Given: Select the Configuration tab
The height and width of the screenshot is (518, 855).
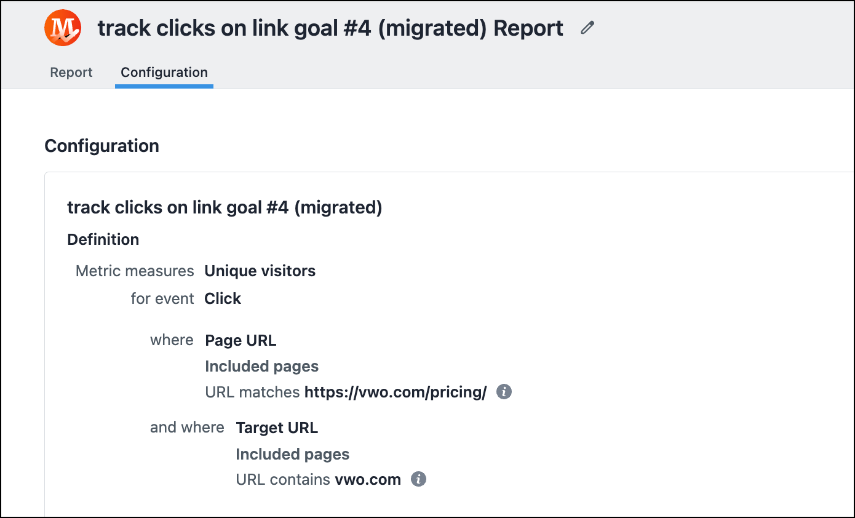Looking at the screenshot, I should [x=164, y=73].
